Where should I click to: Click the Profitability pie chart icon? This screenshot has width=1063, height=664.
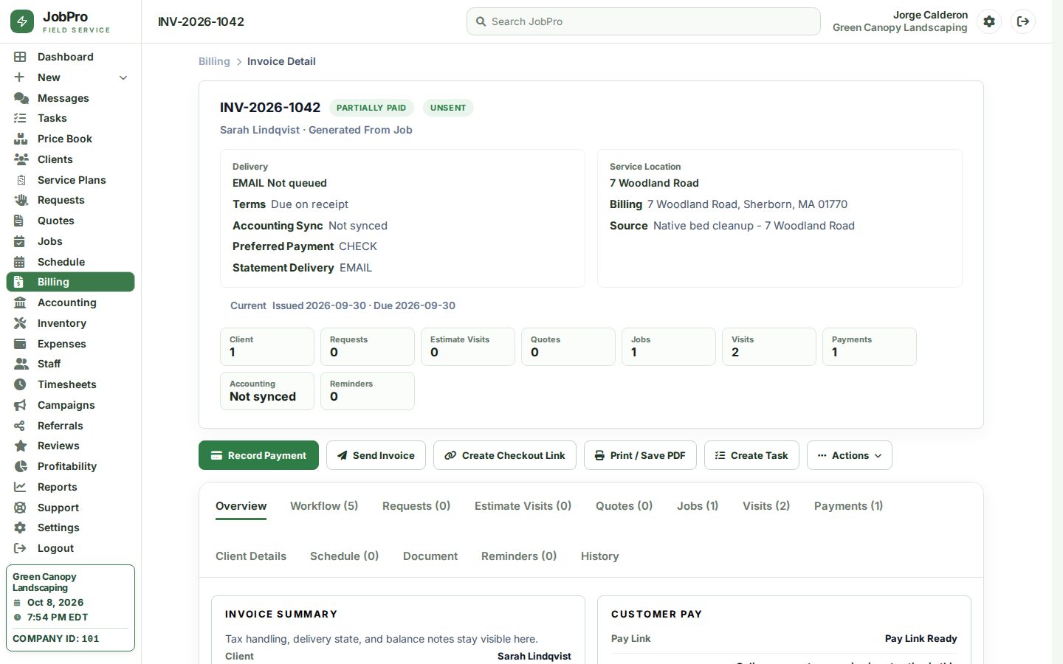pos(21,466)
